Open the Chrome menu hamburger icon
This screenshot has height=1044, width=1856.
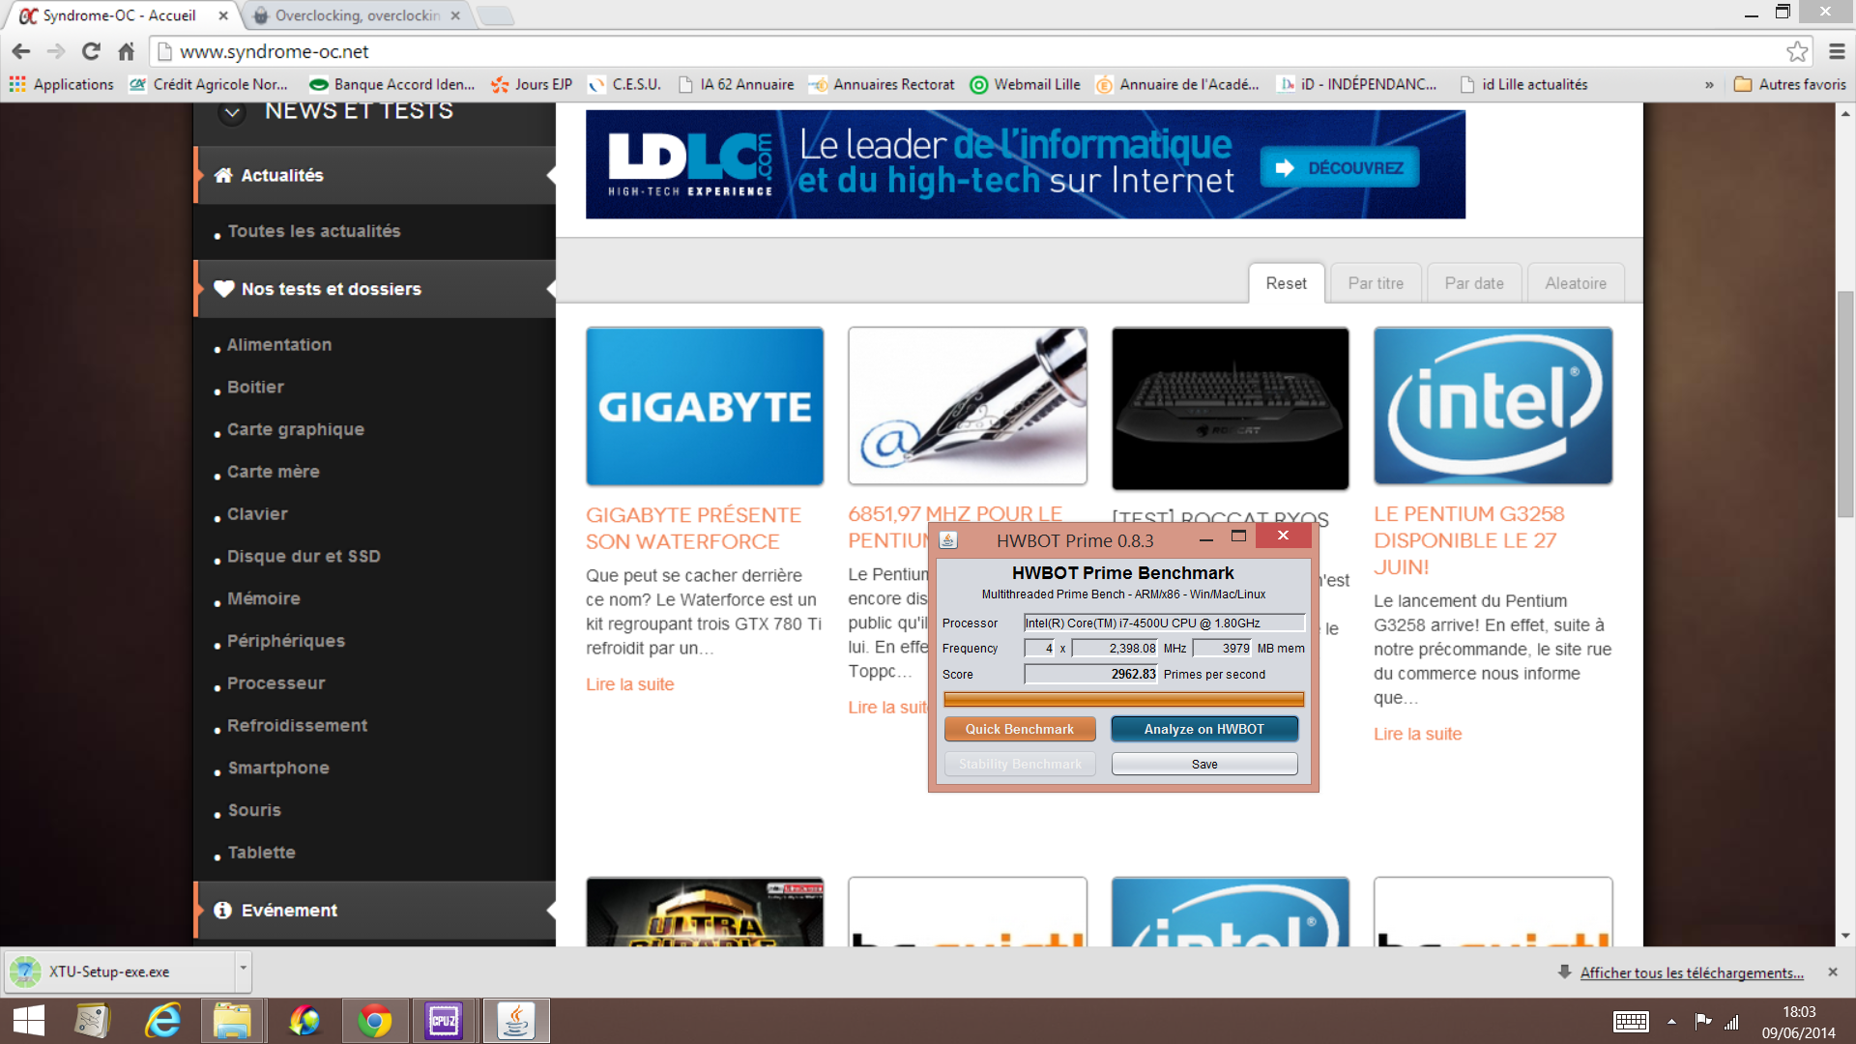[1837, 51]
